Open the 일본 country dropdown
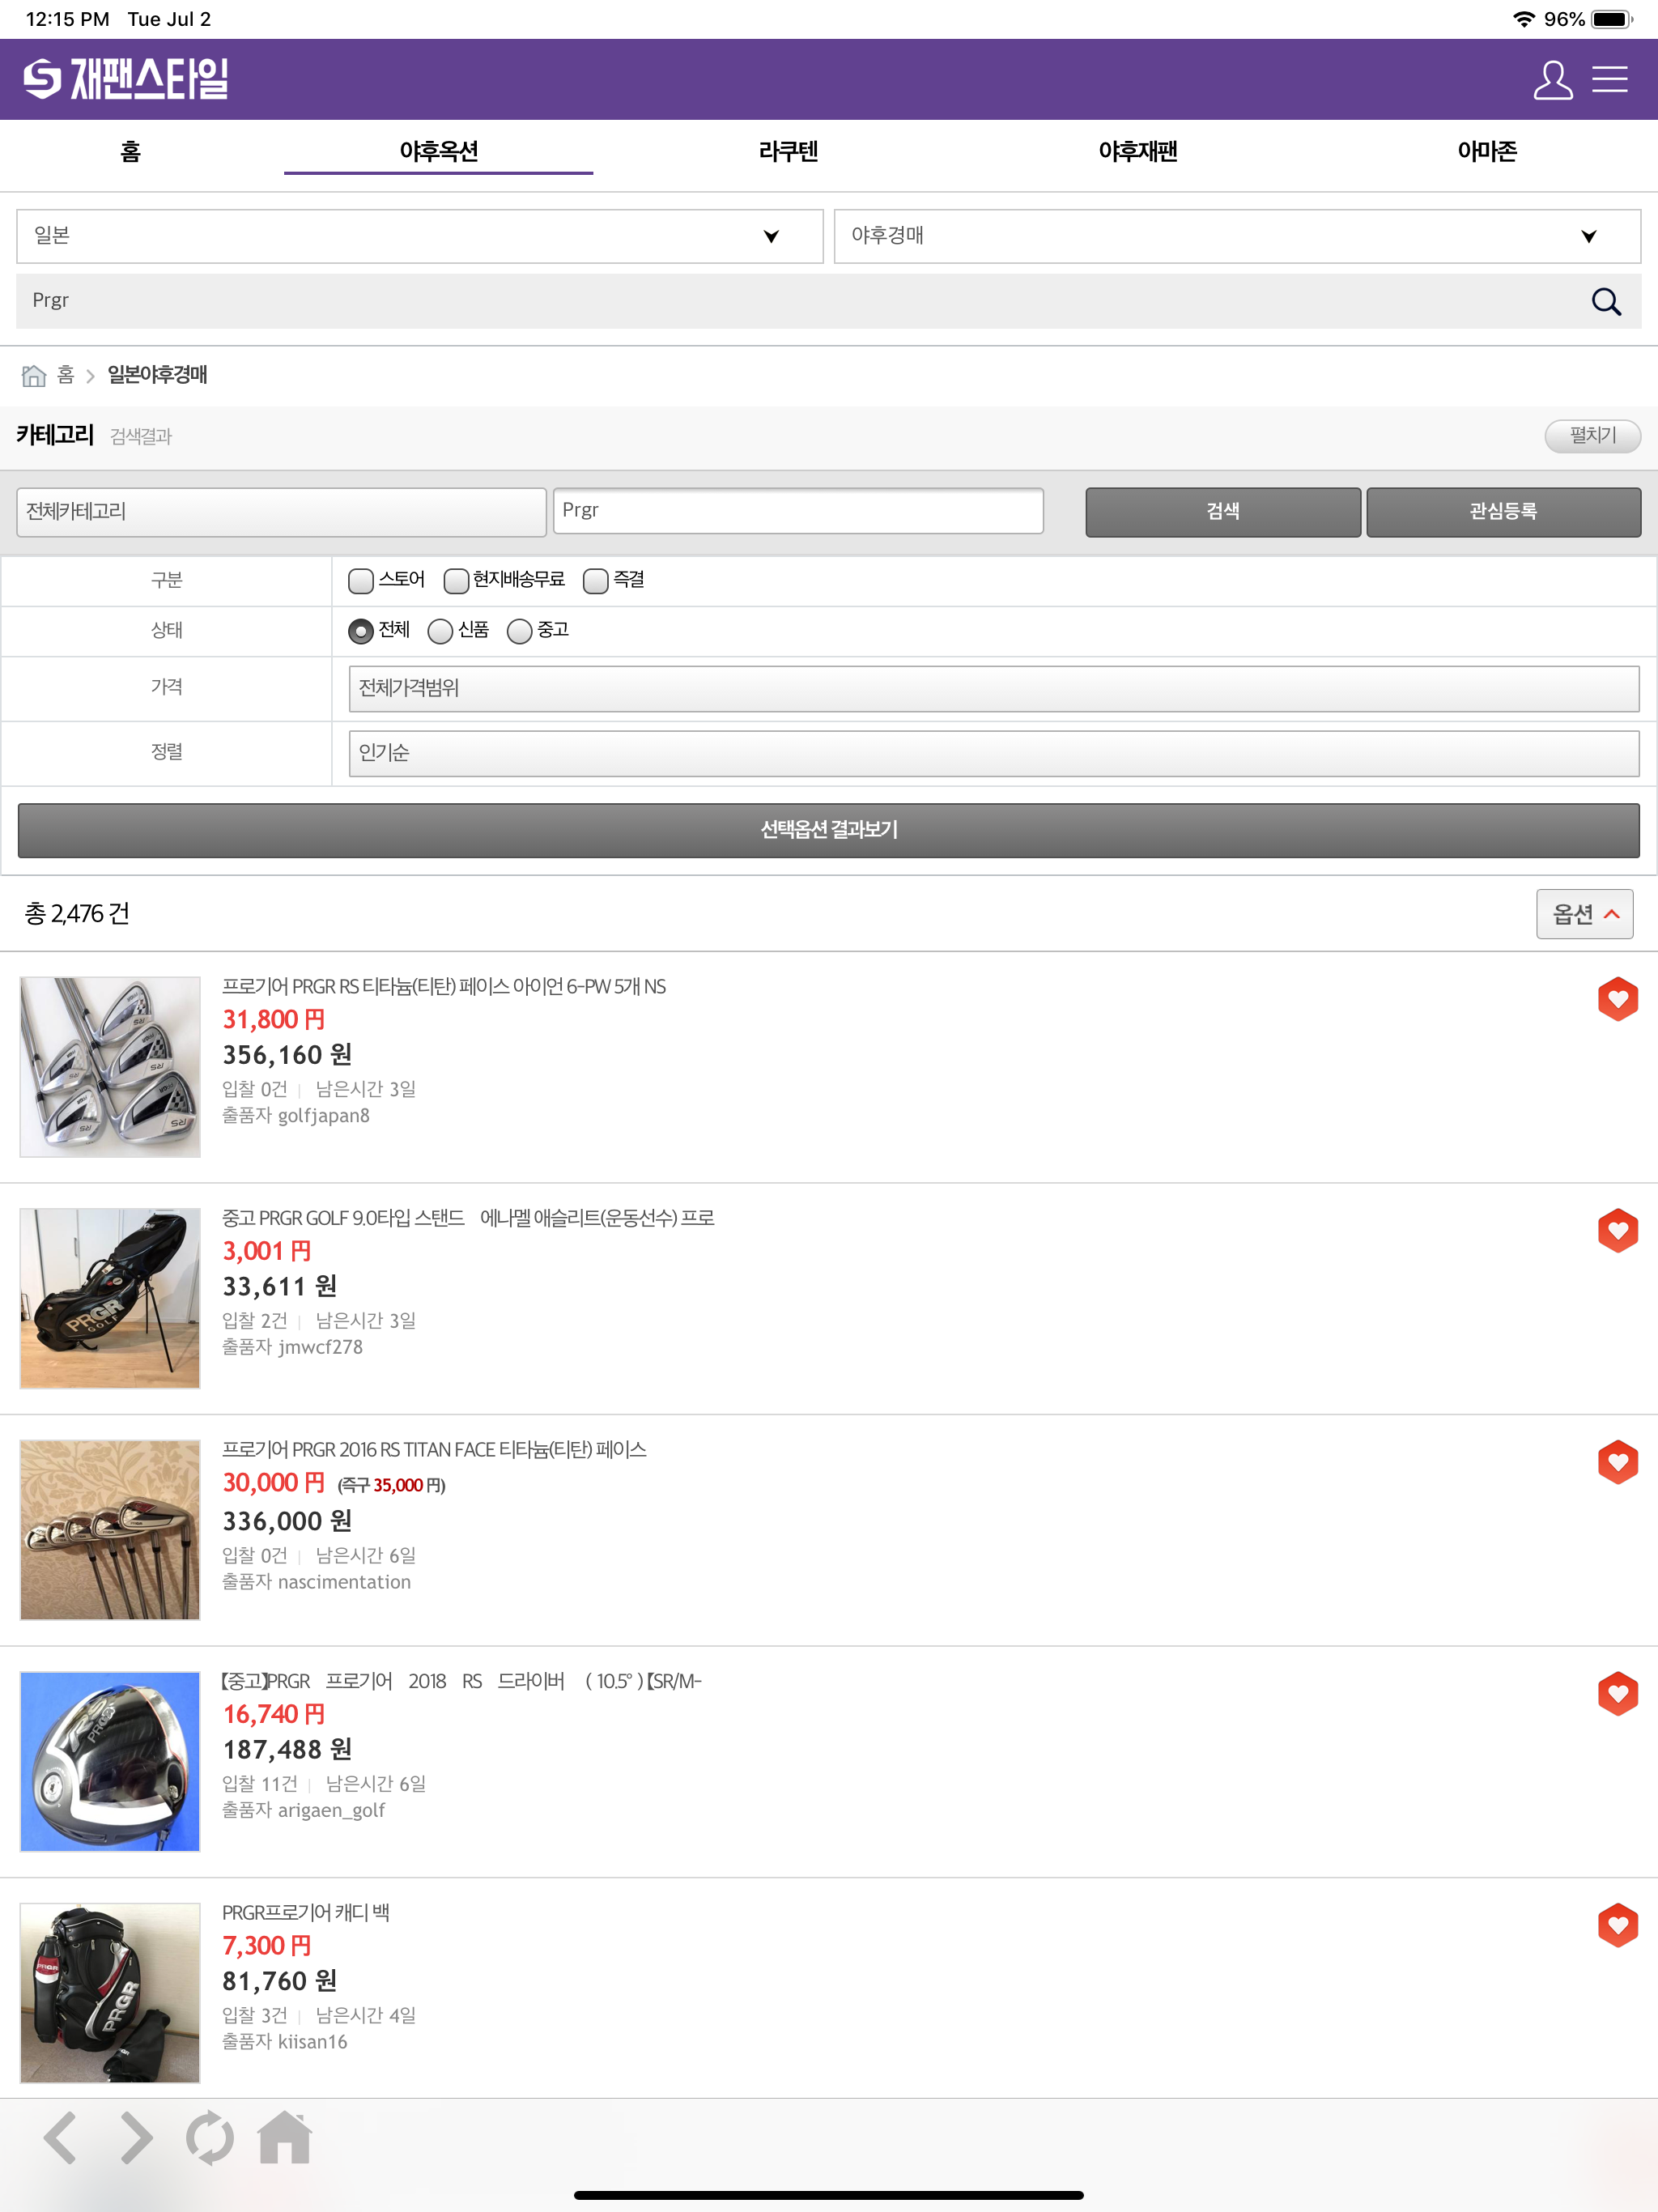 [x=420, y=236]
